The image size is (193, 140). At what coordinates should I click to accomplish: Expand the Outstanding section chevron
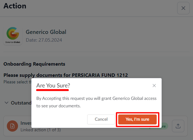[7, 103]
